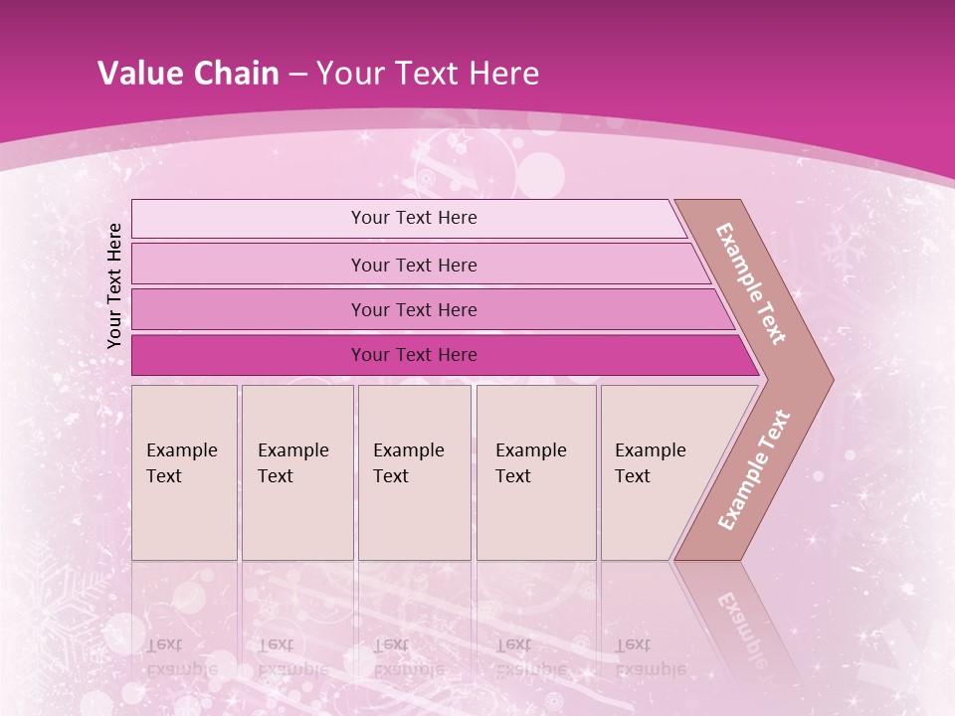Screen dimensions: 955x716
Task: Click the large white circle decoration in header
Action: (x=542, y=174)
